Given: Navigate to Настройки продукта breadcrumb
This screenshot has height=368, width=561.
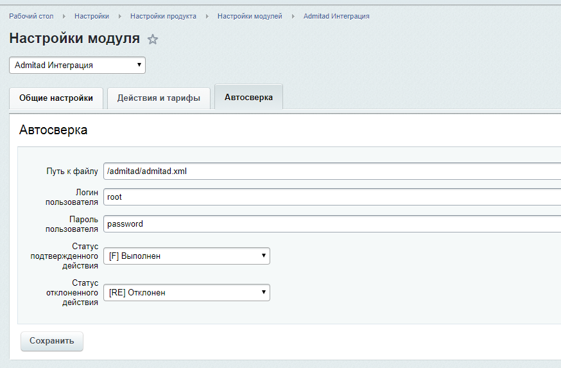Looking at the screenshot, I should click(163, 16).
